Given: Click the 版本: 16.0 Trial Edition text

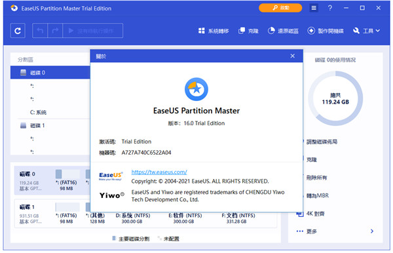Looking at the screenshot, I should [x=196, y=123].
